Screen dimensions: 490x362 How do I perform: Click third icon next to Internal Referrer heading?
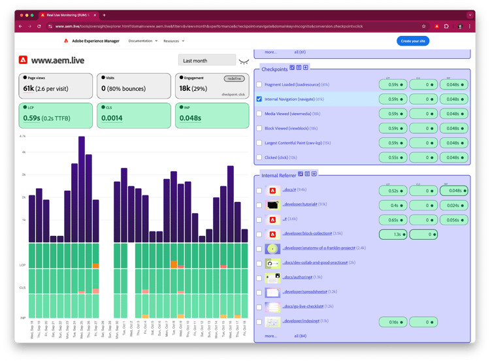coord(314,174)
